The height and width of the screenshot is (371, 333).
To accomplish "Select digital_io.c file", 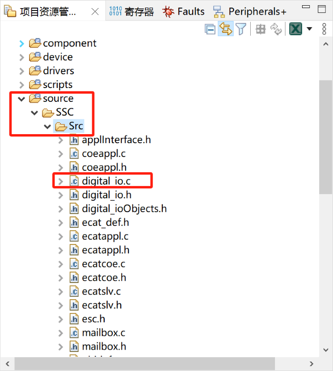I will (x=106, y=181).
